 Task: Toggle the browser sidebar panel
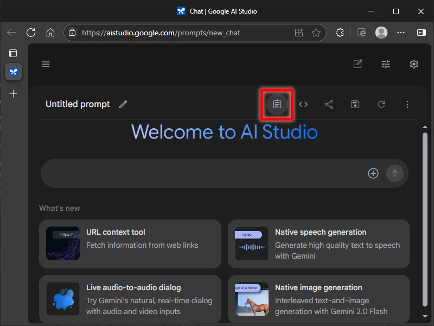point(422,33)
